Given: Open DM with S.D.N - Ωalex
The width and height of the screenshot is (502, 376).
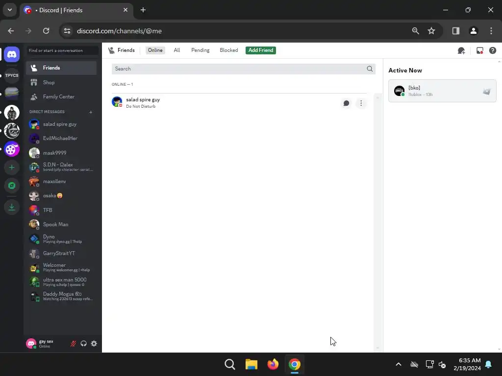Looking at the screenshot, I should 61,167.
